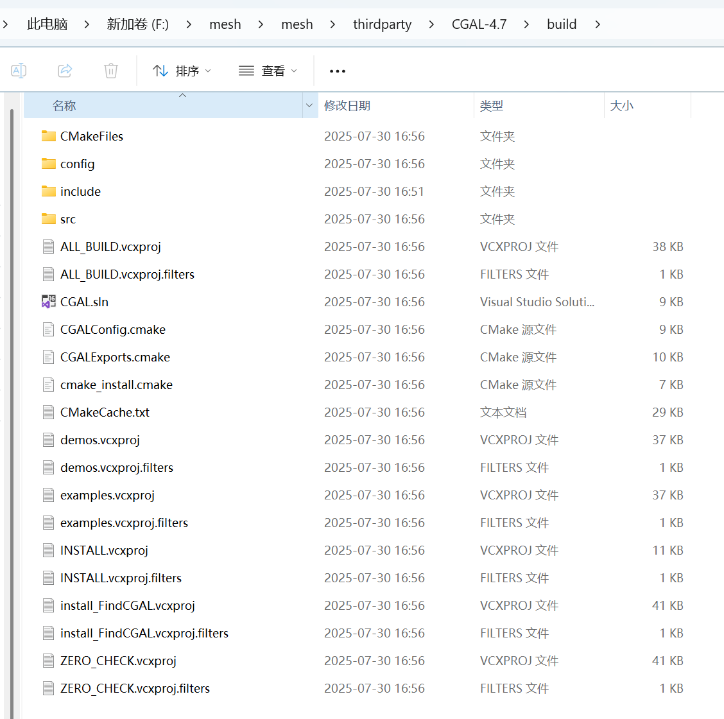Viewport: 724px width, 719px height.
Task: Go to CGAL-4.7 in the address path
Action: click(x=479, y=24)
